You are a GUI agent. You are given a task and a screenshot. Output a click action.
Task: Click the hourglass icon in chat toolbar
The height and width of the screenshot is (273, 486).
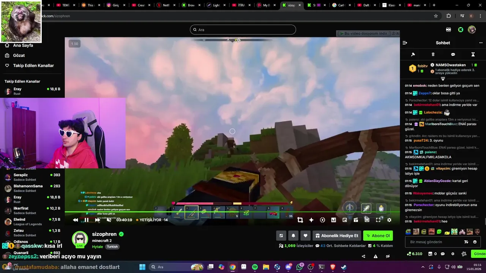pyautogui.click(x=473, y=55)
